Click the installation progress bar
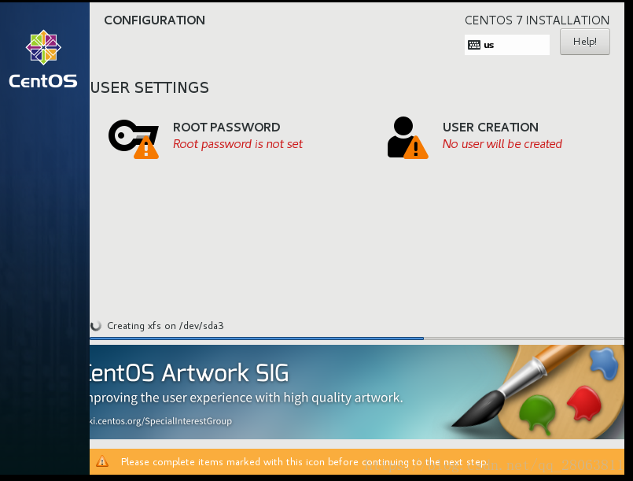Viewport: 633px width, 481px height. pyautogui.click(x=357, y=339)
